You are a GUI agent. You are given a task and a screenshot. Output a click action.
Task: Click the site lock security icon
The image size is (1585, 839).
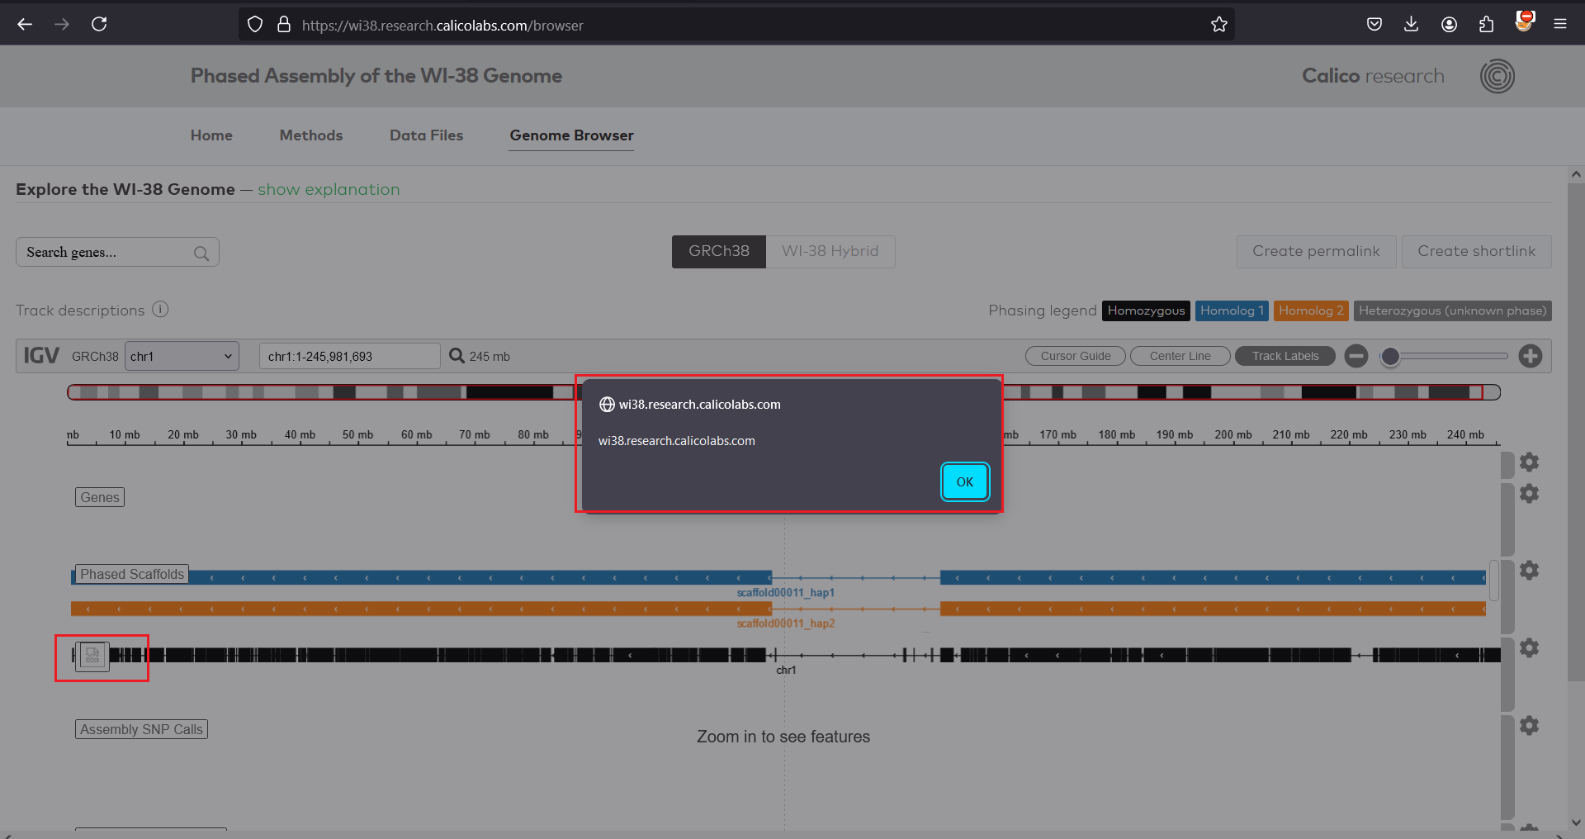coord(284,25)
